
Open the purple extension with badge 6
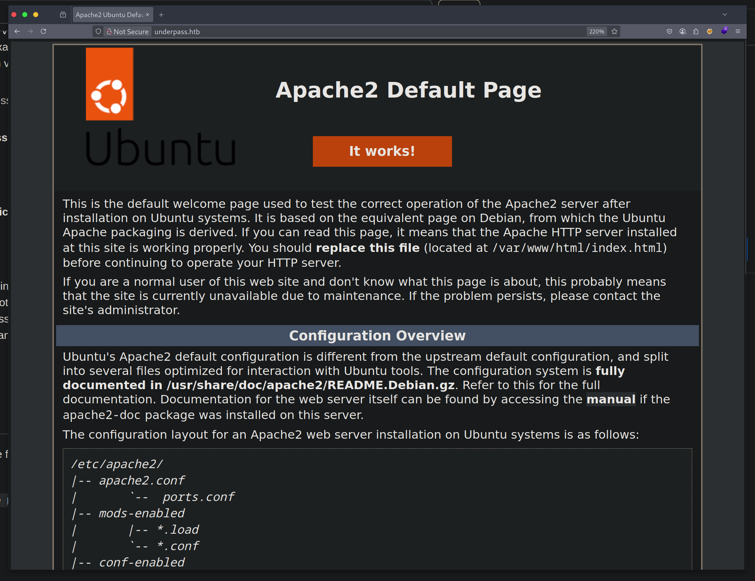[724, 31]
